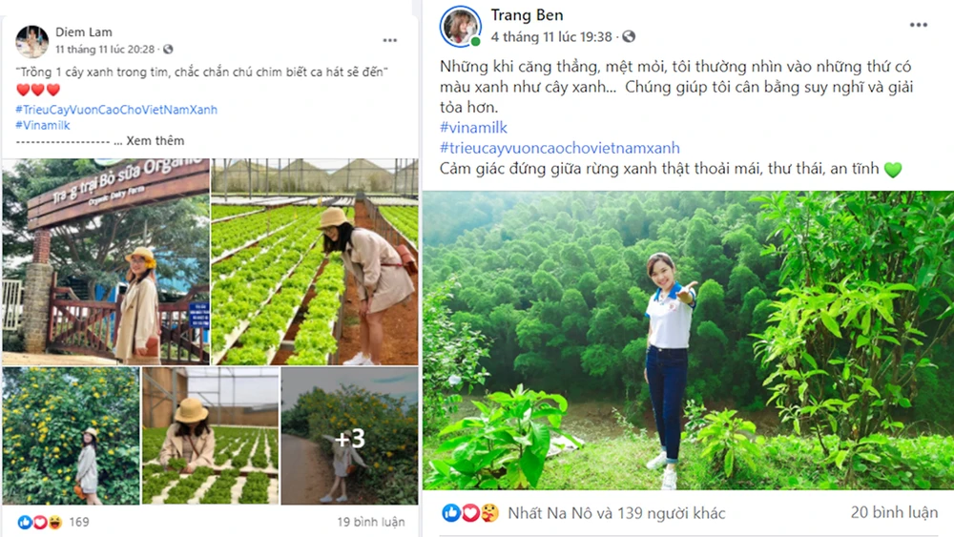
Task: Click Trang Ben's profile avatar
Action: (461, 27)
